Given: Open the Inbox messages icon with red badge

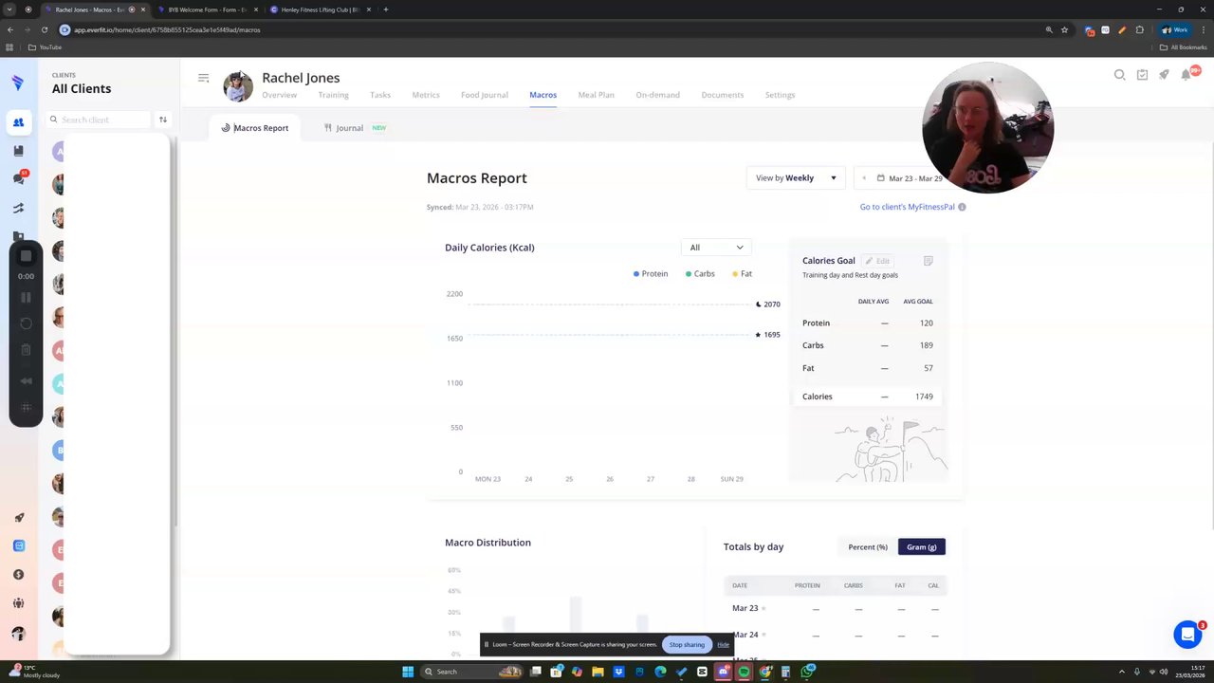Looking at the screenshot, I should (18, 177).
